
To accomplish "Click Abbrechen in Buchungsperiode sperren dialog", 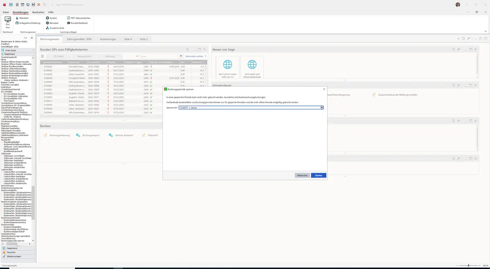I will click(x=302, y=175).
